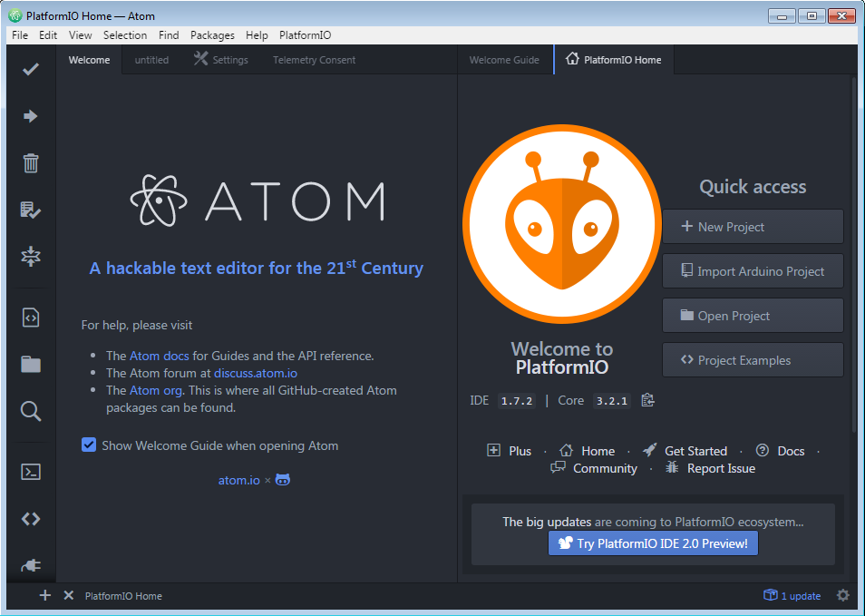865x616 pixels.
Task: Switch to the Welcome Guide tab
Action: pos(504,60)
